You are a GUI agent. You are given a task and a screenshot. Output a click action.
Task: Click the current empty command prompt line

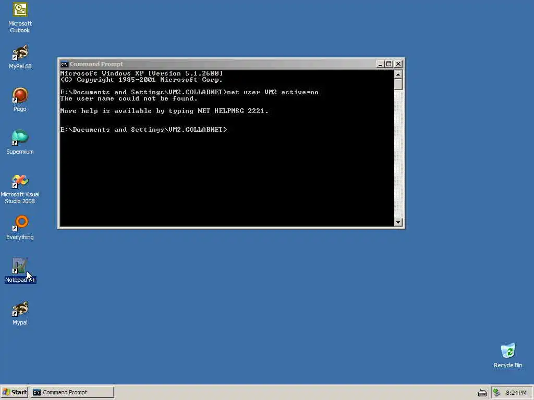pos(143,130)
